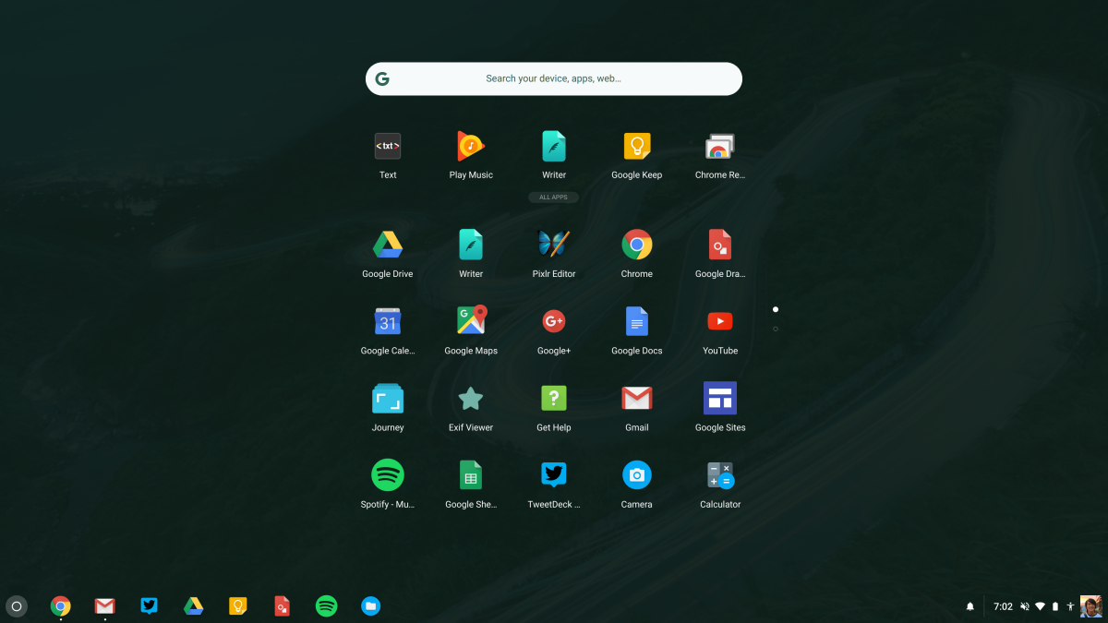
Task: Click the accessibility icon in tray
Action: click(1070, 606)
